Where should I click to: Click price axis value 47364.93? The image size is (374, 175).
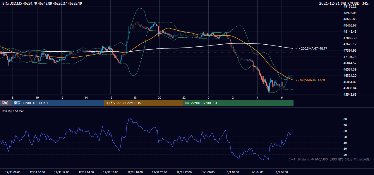(x=350, y=50)
